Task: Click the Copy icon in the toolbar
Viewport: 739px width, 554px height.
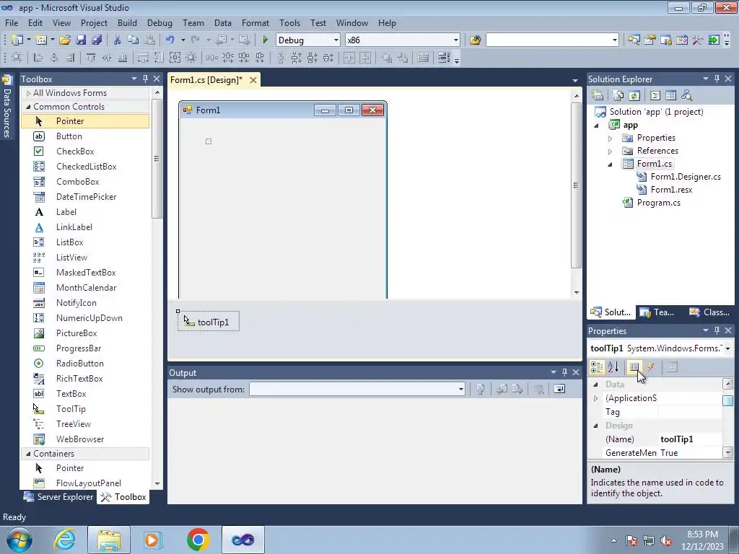Action: pyautogui.click(x=134, y=40)
